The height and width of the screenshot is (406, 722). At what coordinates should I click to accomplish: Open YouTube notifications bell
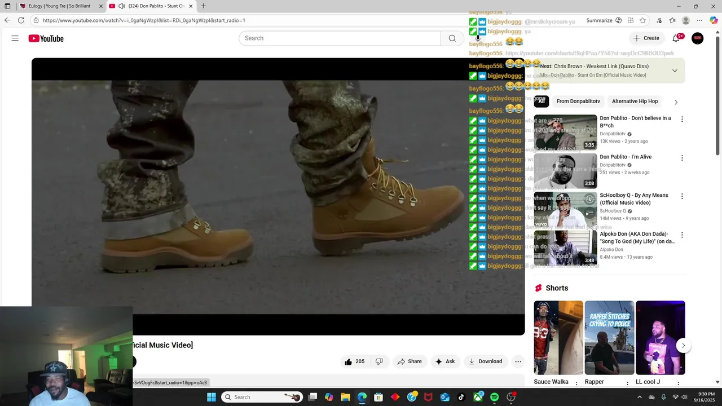tap(676, 38)
